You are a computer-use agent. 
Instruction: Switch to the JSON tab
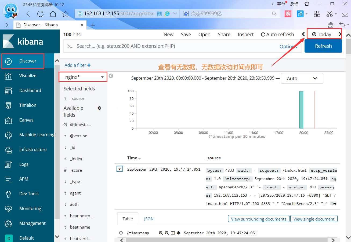149,219
